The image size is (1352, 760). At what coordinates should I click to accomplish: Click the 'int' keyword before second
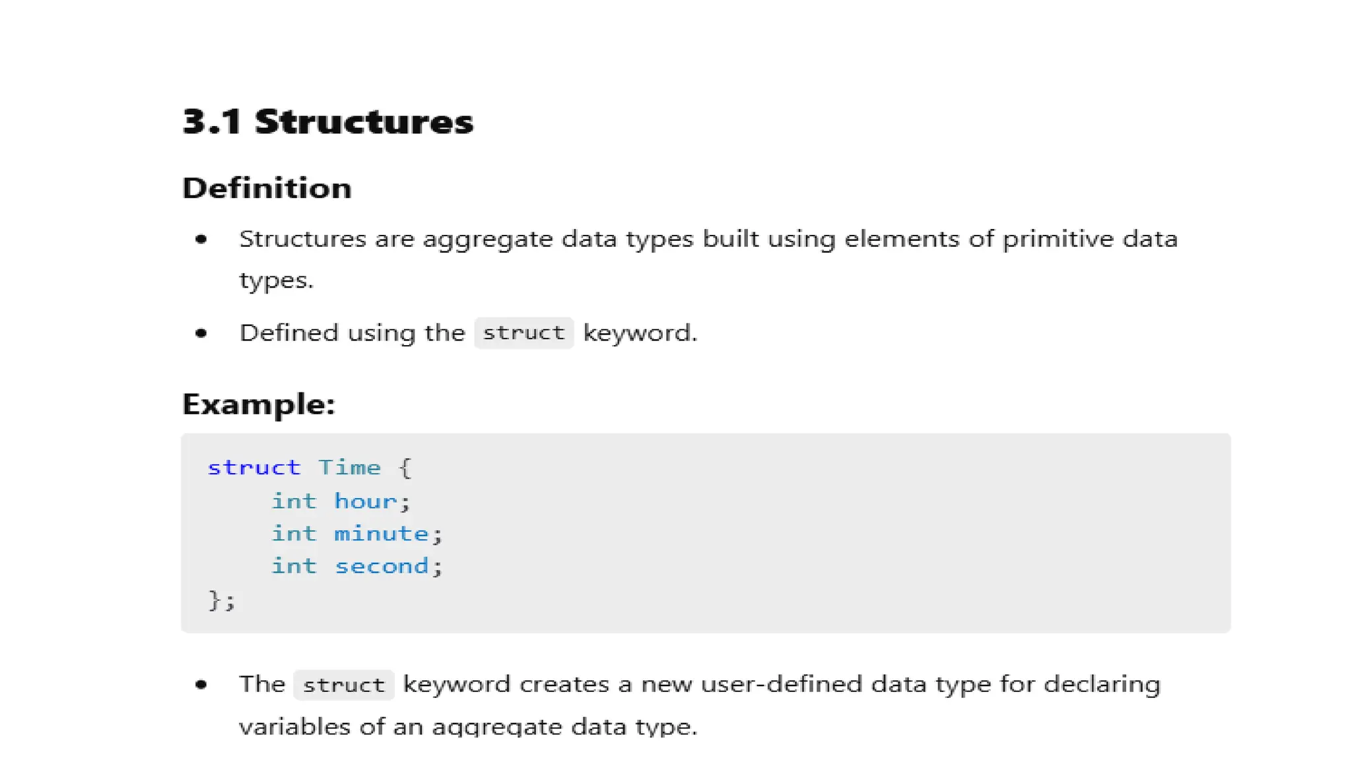tap(294, 566)
